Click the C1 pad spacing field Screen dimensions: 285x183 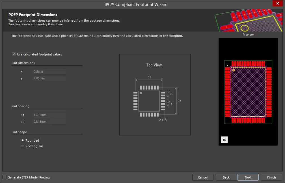point(49,115)
